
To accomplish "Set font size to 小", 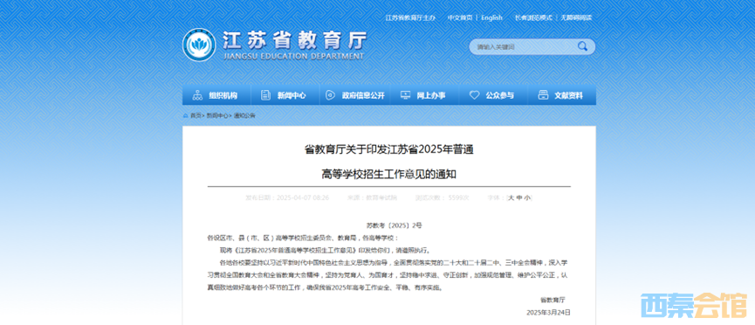I will point(527,197).
